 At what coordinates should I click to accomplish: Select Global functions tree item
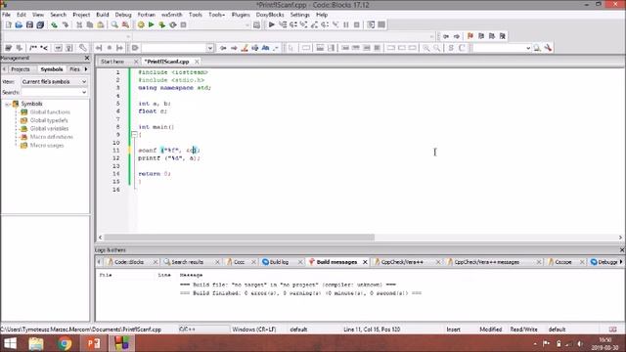tap(50, 112)
